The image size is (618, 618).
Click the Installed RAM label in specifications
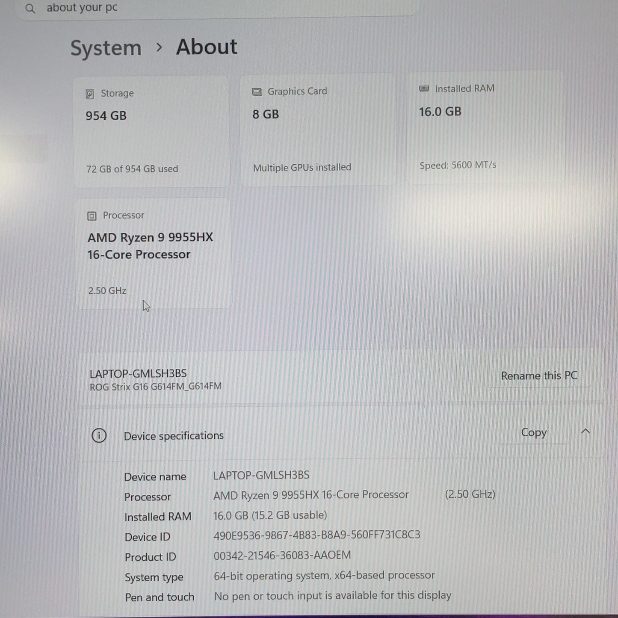[x=158, y=517]
